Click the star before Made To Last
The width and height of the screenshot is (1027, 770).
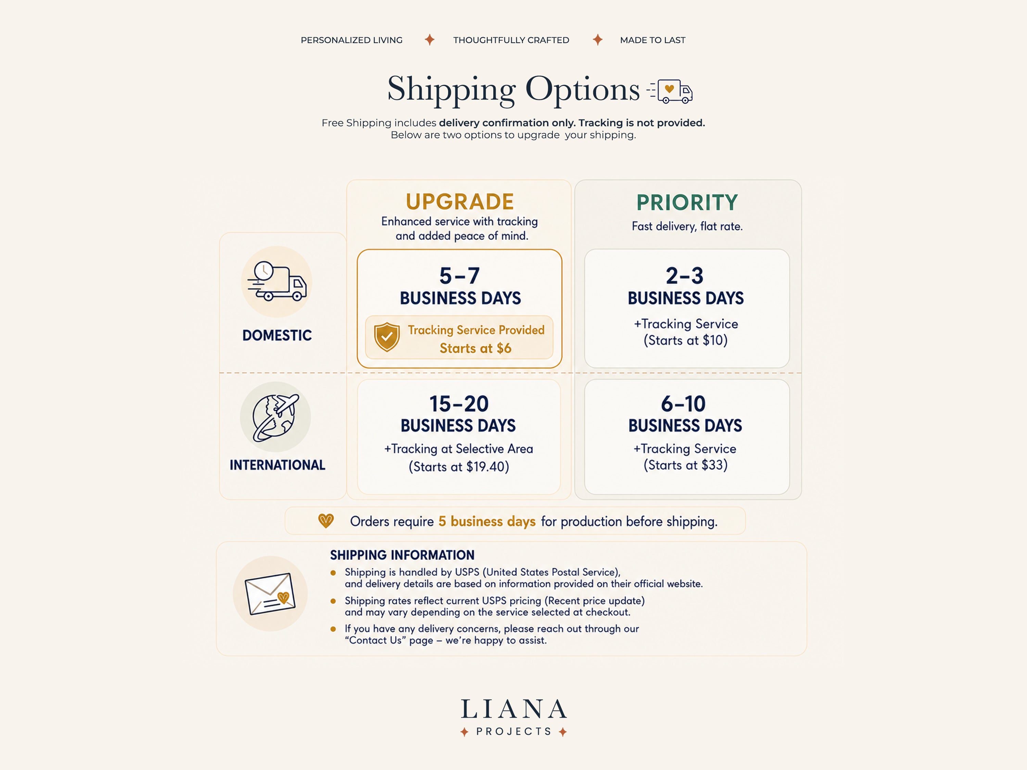(598, 40)
